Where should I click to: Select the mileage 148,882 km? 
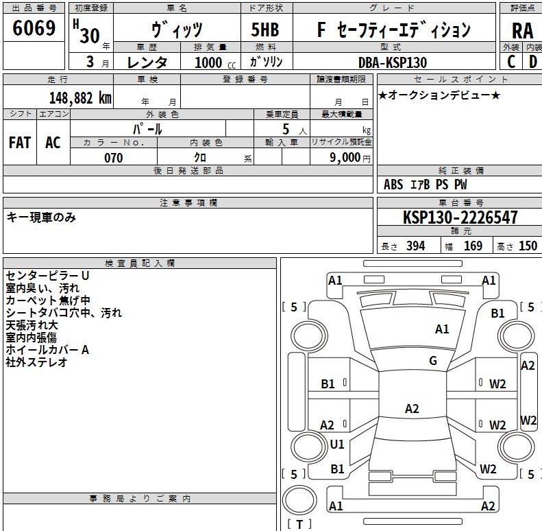click(81, 97)
